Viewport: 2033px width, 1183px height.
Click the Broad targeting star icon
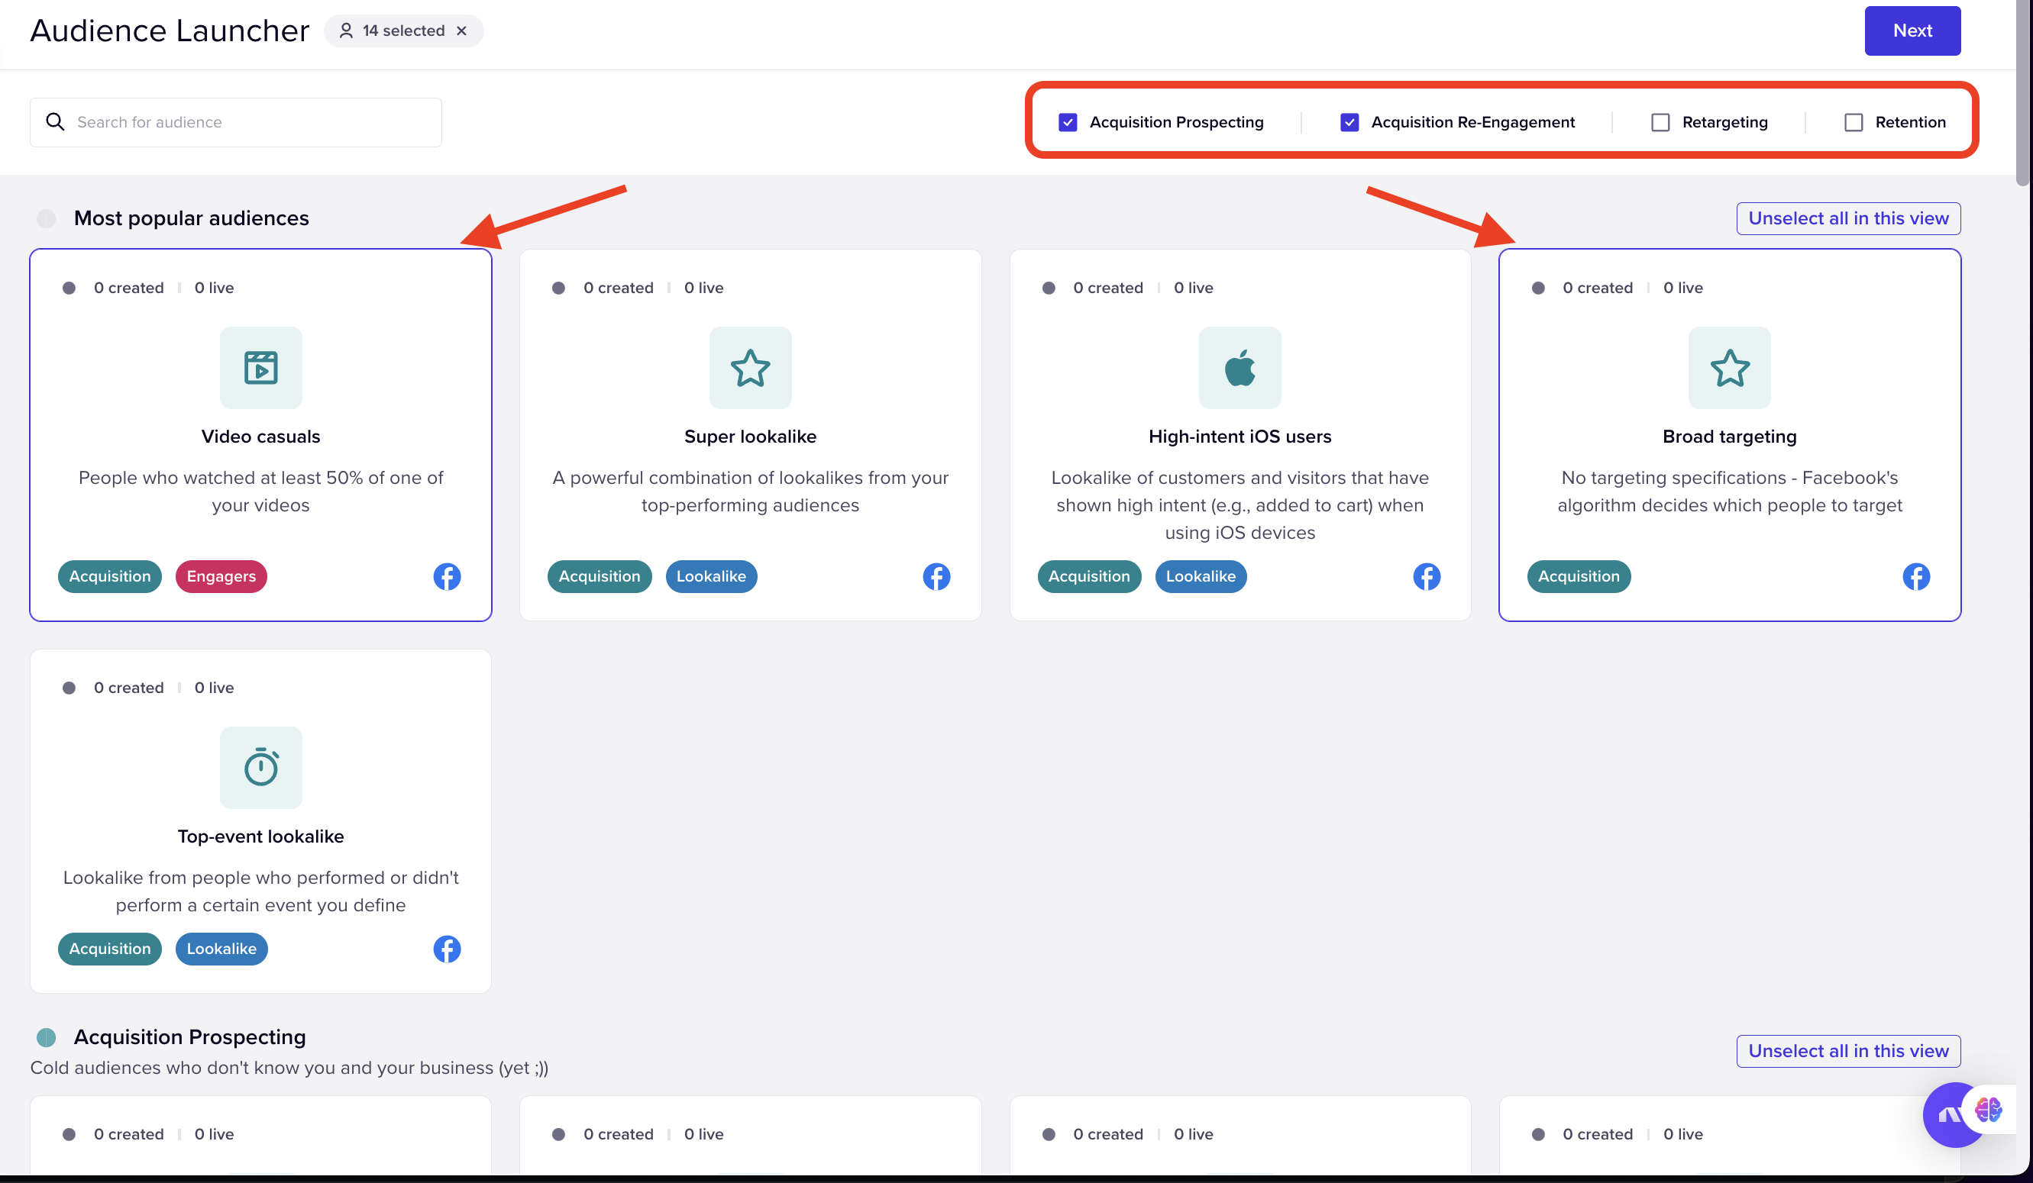(1730, 368)
